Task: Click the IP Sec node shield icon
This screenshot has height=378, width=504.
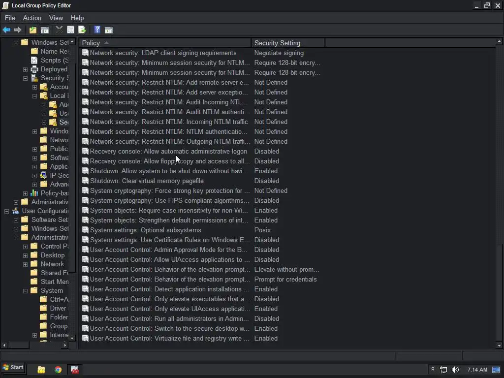Action: pos(43,176)
